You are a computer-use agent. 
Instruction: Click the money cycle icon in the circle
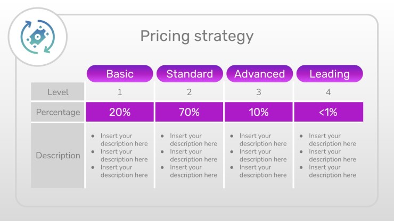pyautogui.click(x=37, y=37)
